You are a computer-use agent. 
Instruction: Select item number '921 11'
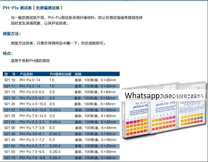click(x=10, y=86)
